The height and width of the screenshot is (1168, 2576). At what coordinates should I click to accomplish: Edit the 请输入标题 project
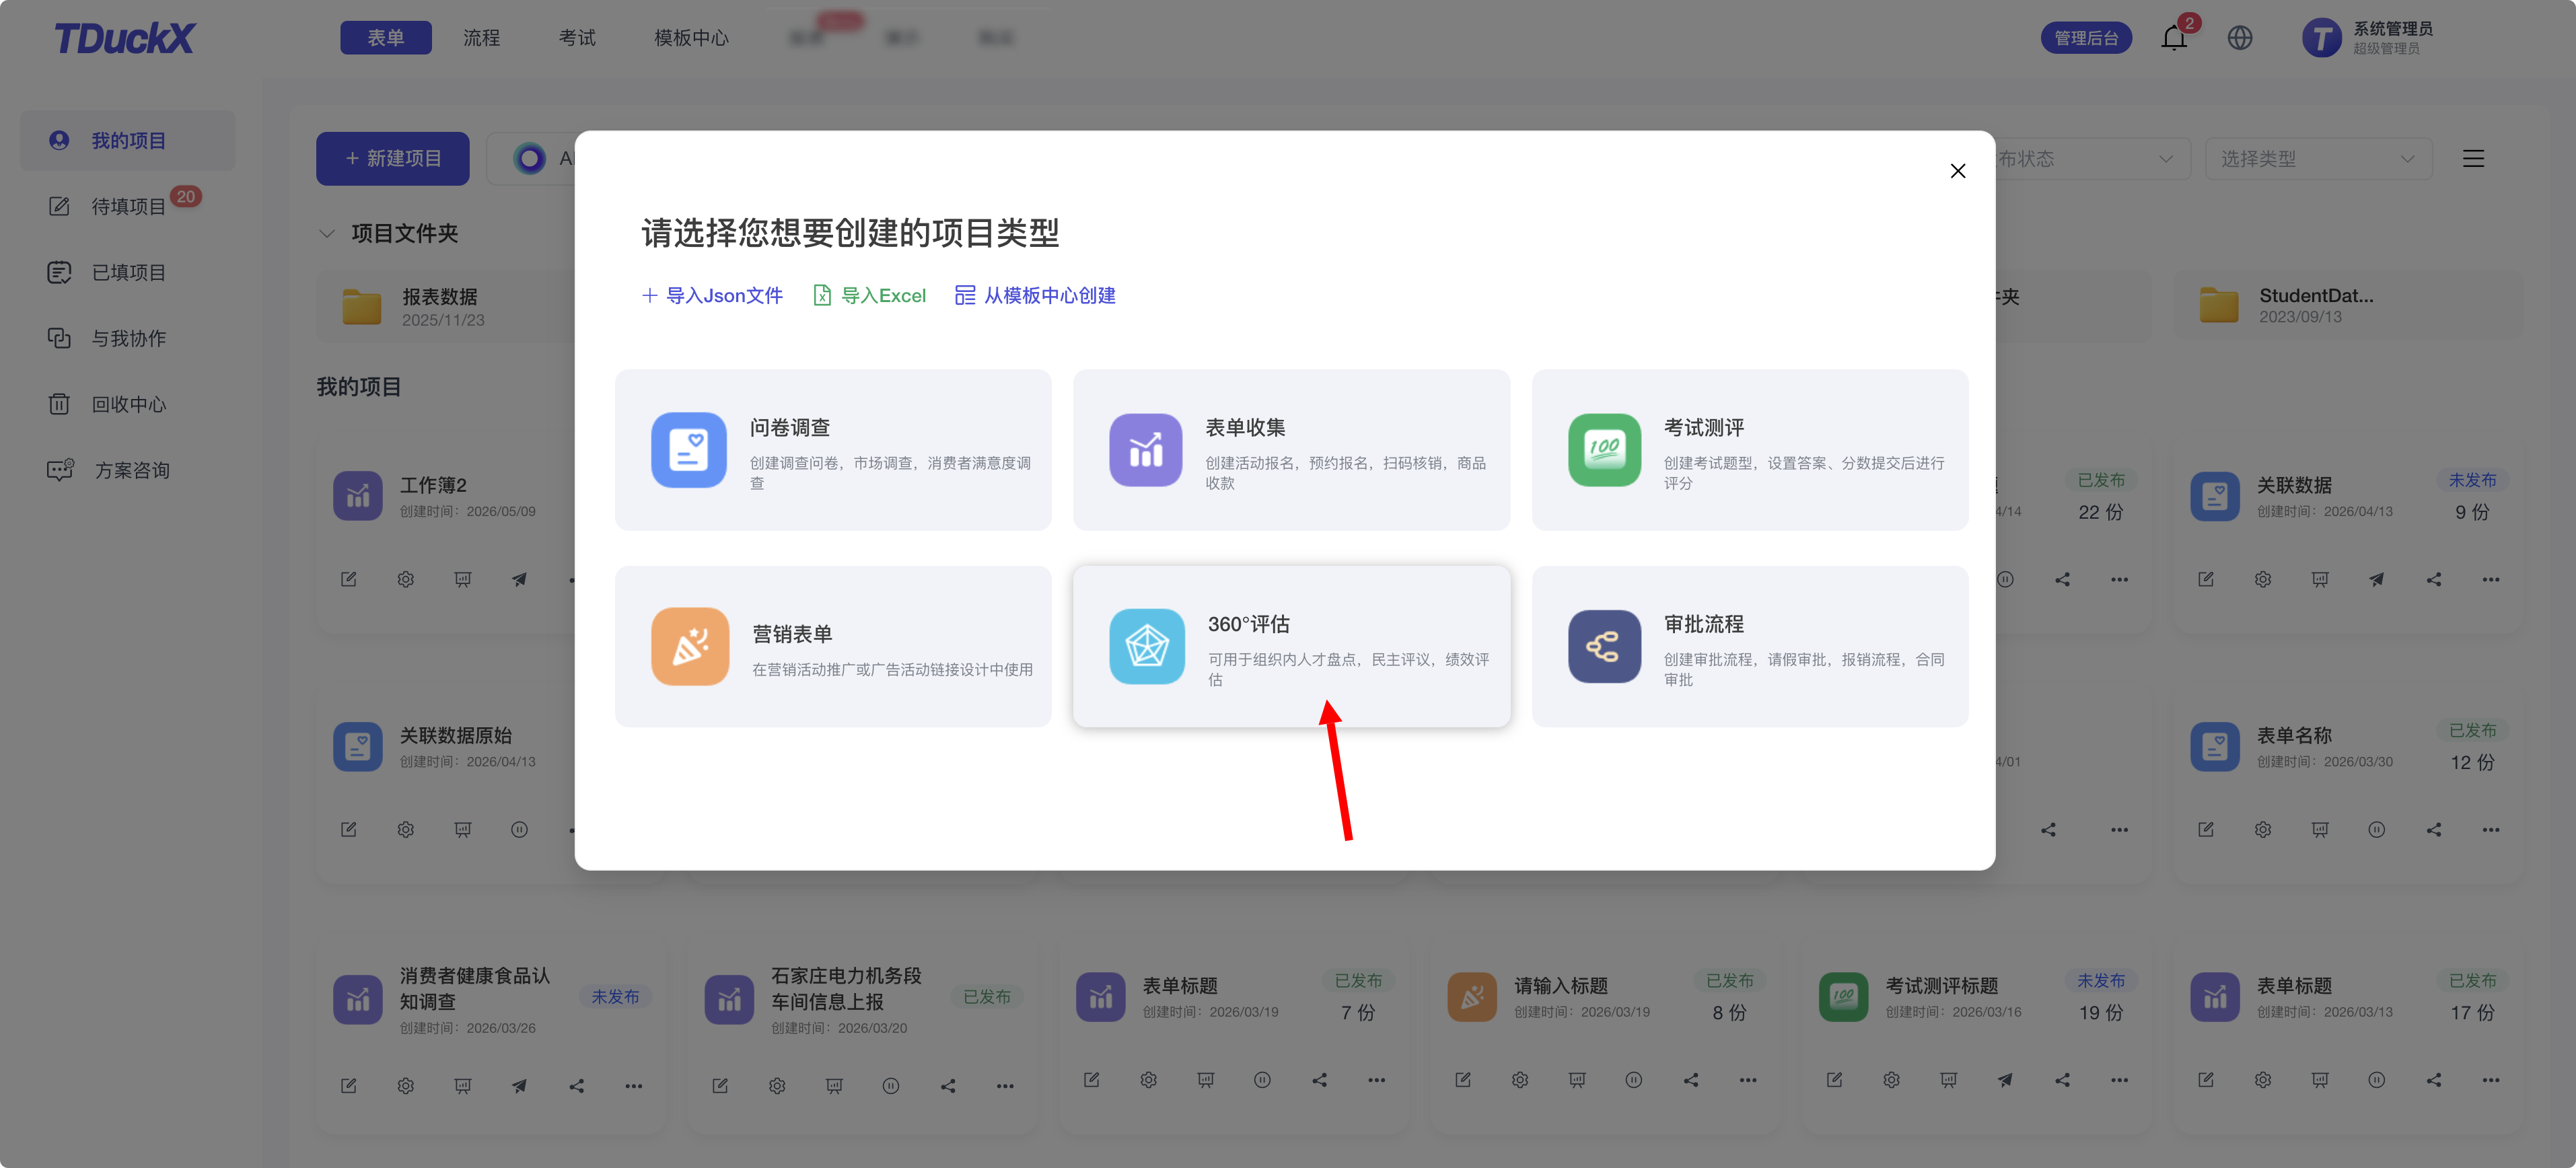pyautogui.click(x=1462, y=1080)
